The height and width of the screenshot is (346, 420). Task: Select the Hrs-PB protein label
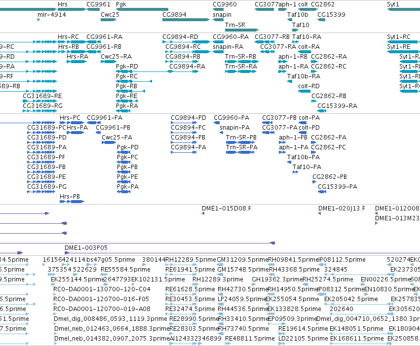[x=70, y=197]
